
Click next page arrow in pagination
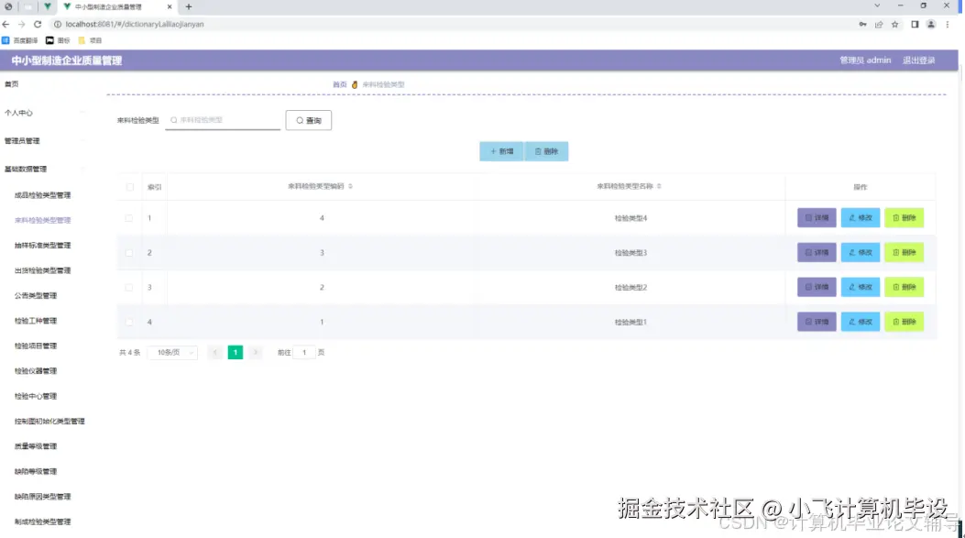(x=256, y=353)
